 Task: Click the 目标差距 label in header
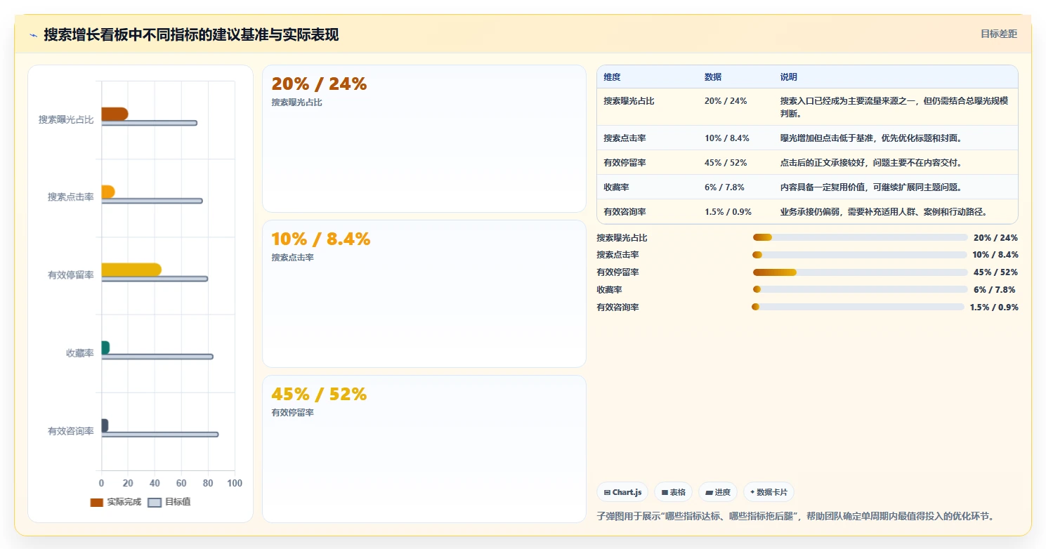998,34
